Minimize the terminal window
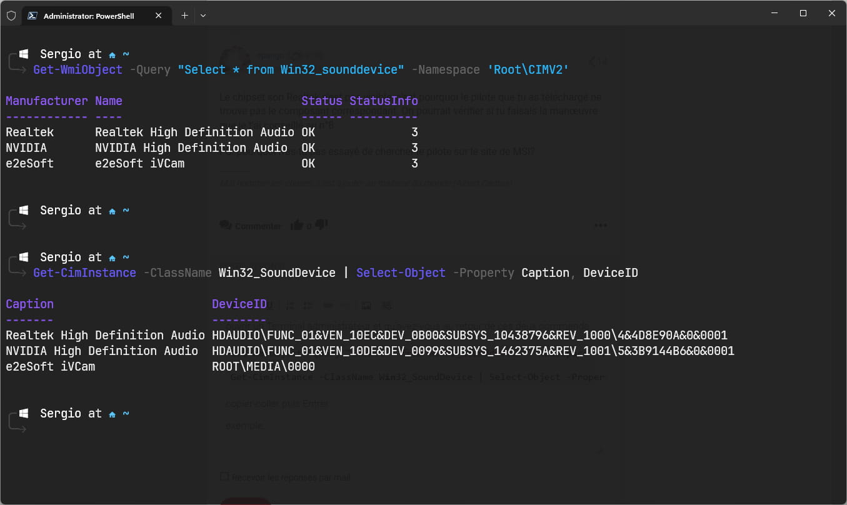Image resolution: width=847 pixels, height=505 pixels. (774, 13)
